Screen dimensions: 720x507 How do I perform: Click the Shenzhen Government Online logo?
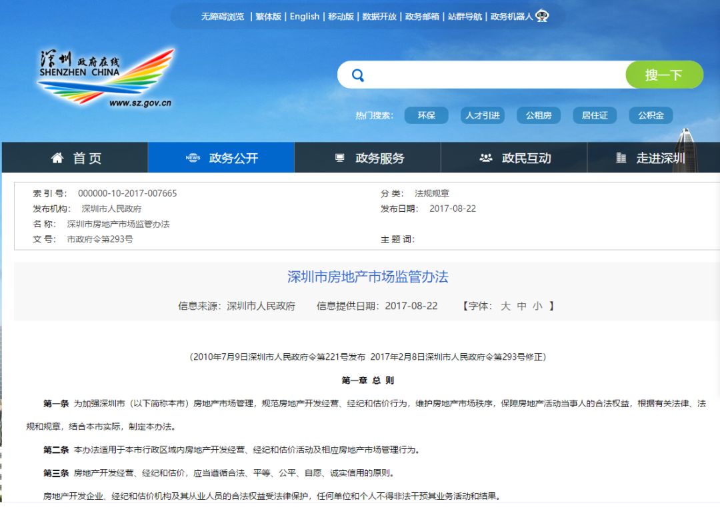[x=106, y=77]
